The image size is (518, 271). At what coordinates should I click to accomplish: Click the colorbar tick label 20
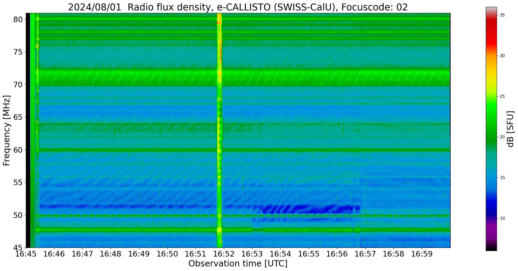tap(502, 137)
